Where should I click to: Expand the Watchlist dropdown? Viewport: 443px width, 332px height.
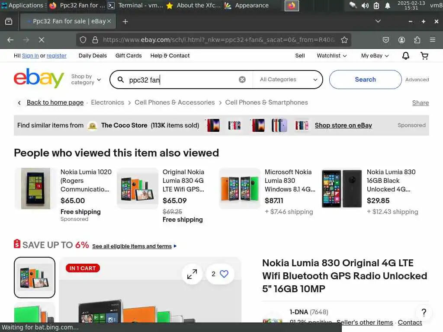click(332, 56)
